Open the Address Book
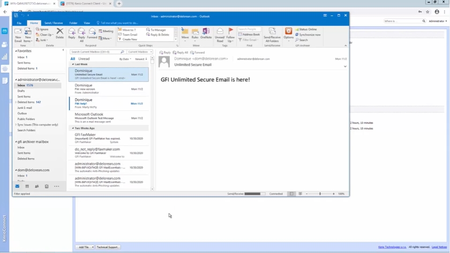Viewport: 450px width, 253px height. [249, 34]
